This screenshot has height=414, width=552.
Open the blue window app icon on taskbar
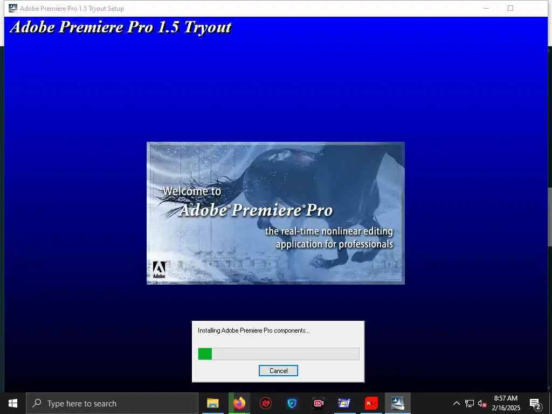(x=344, y=403)
